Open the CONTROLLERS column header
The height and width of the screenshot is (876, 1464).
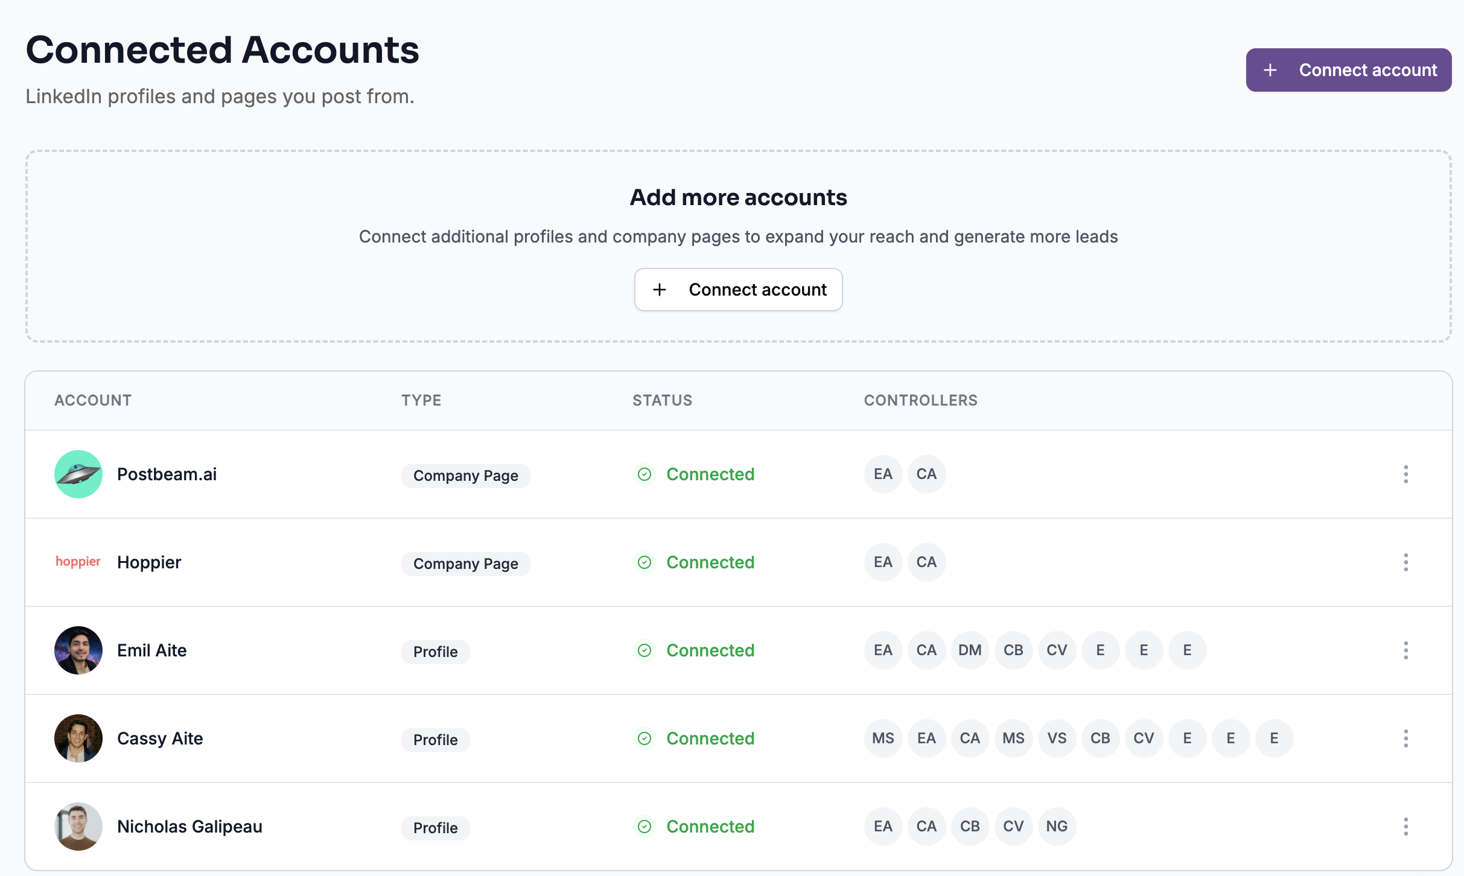pyautogui.click(x=920, y=400)
